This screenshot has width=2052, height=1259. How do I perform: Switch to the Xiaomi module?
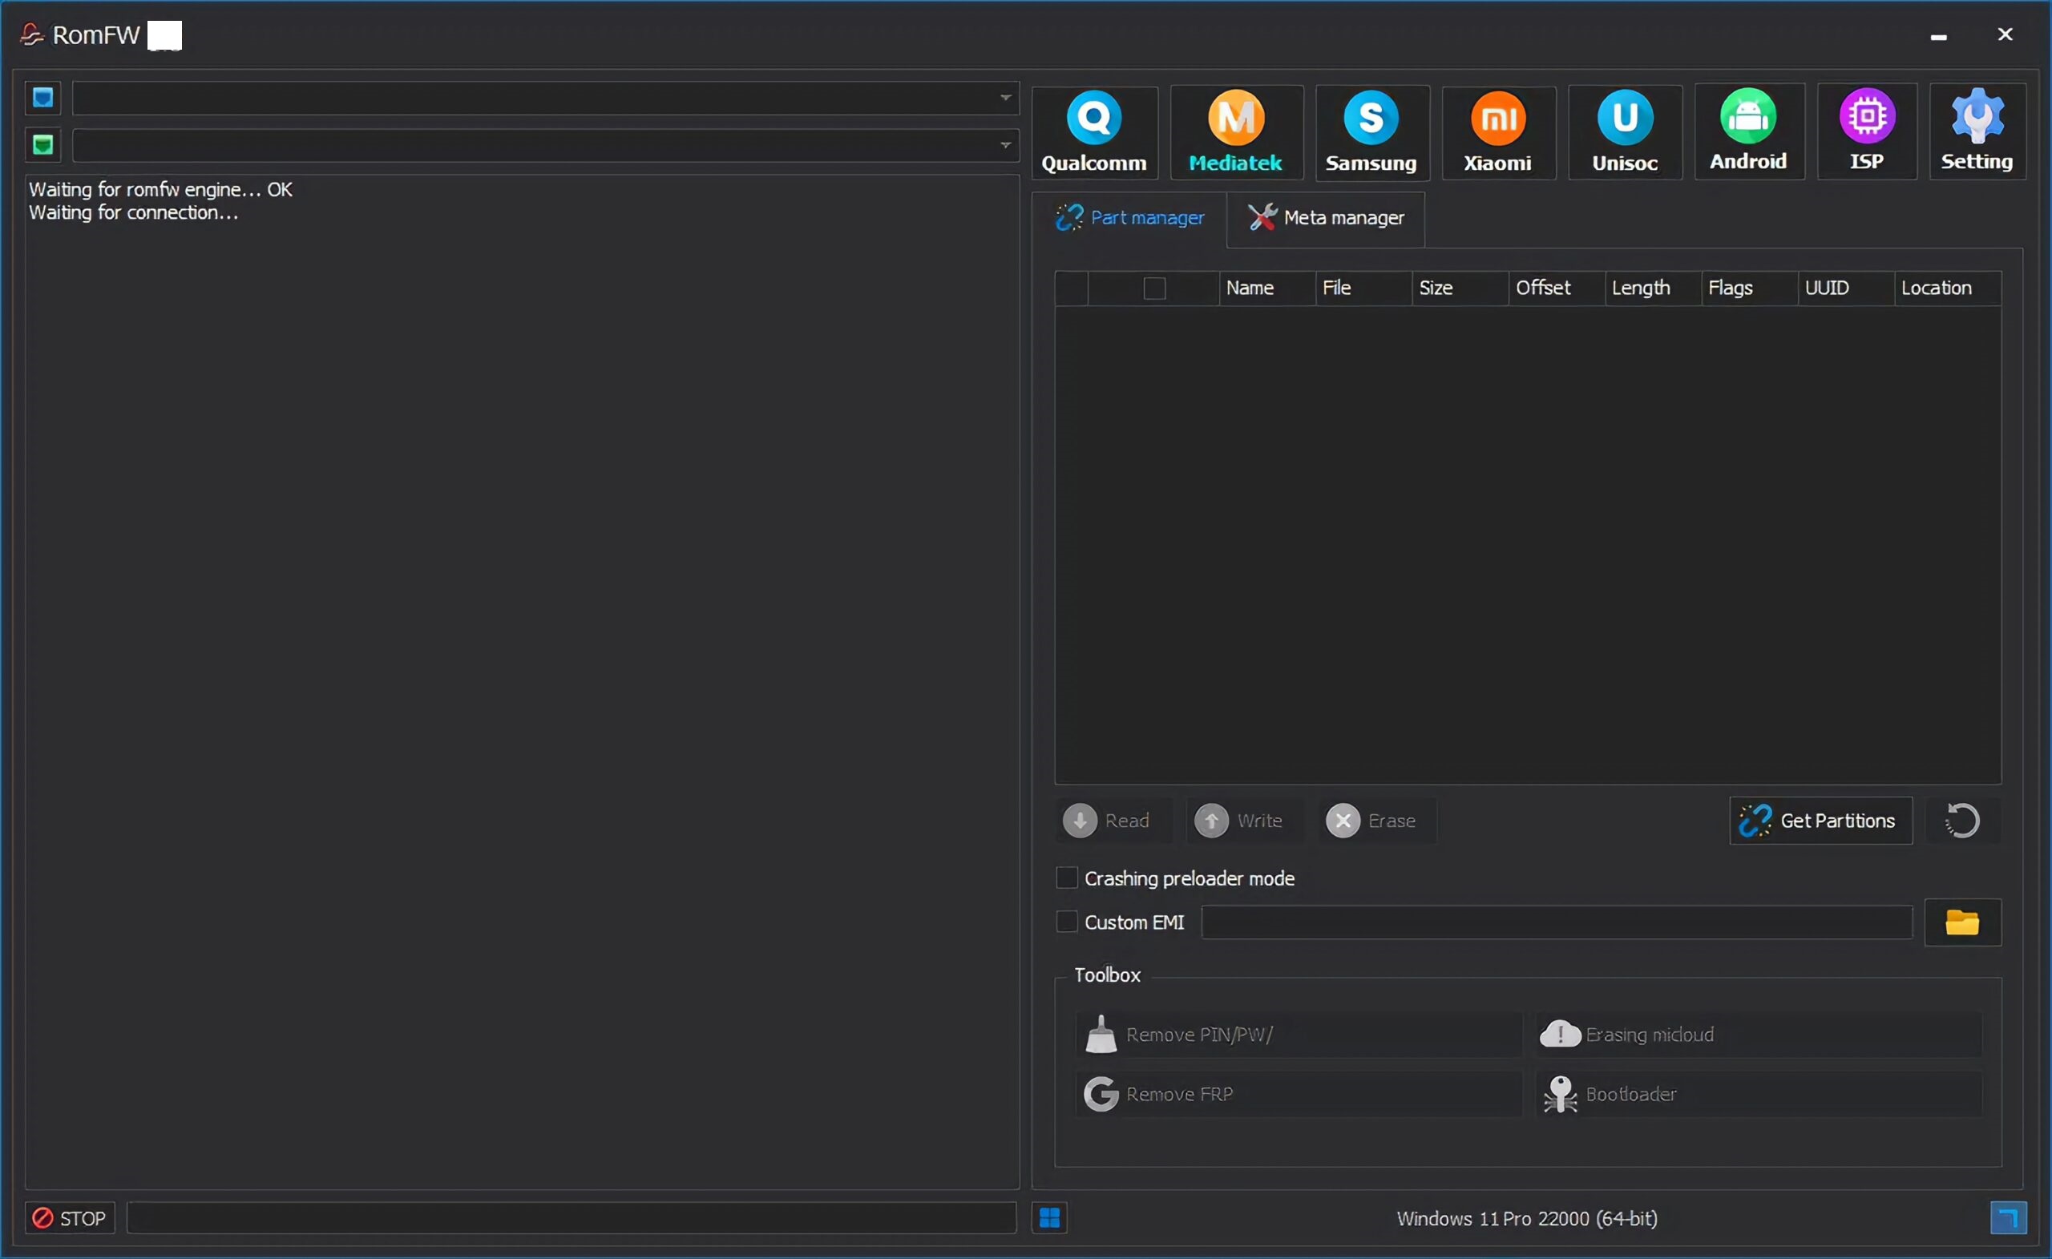tap(1498, 132)
